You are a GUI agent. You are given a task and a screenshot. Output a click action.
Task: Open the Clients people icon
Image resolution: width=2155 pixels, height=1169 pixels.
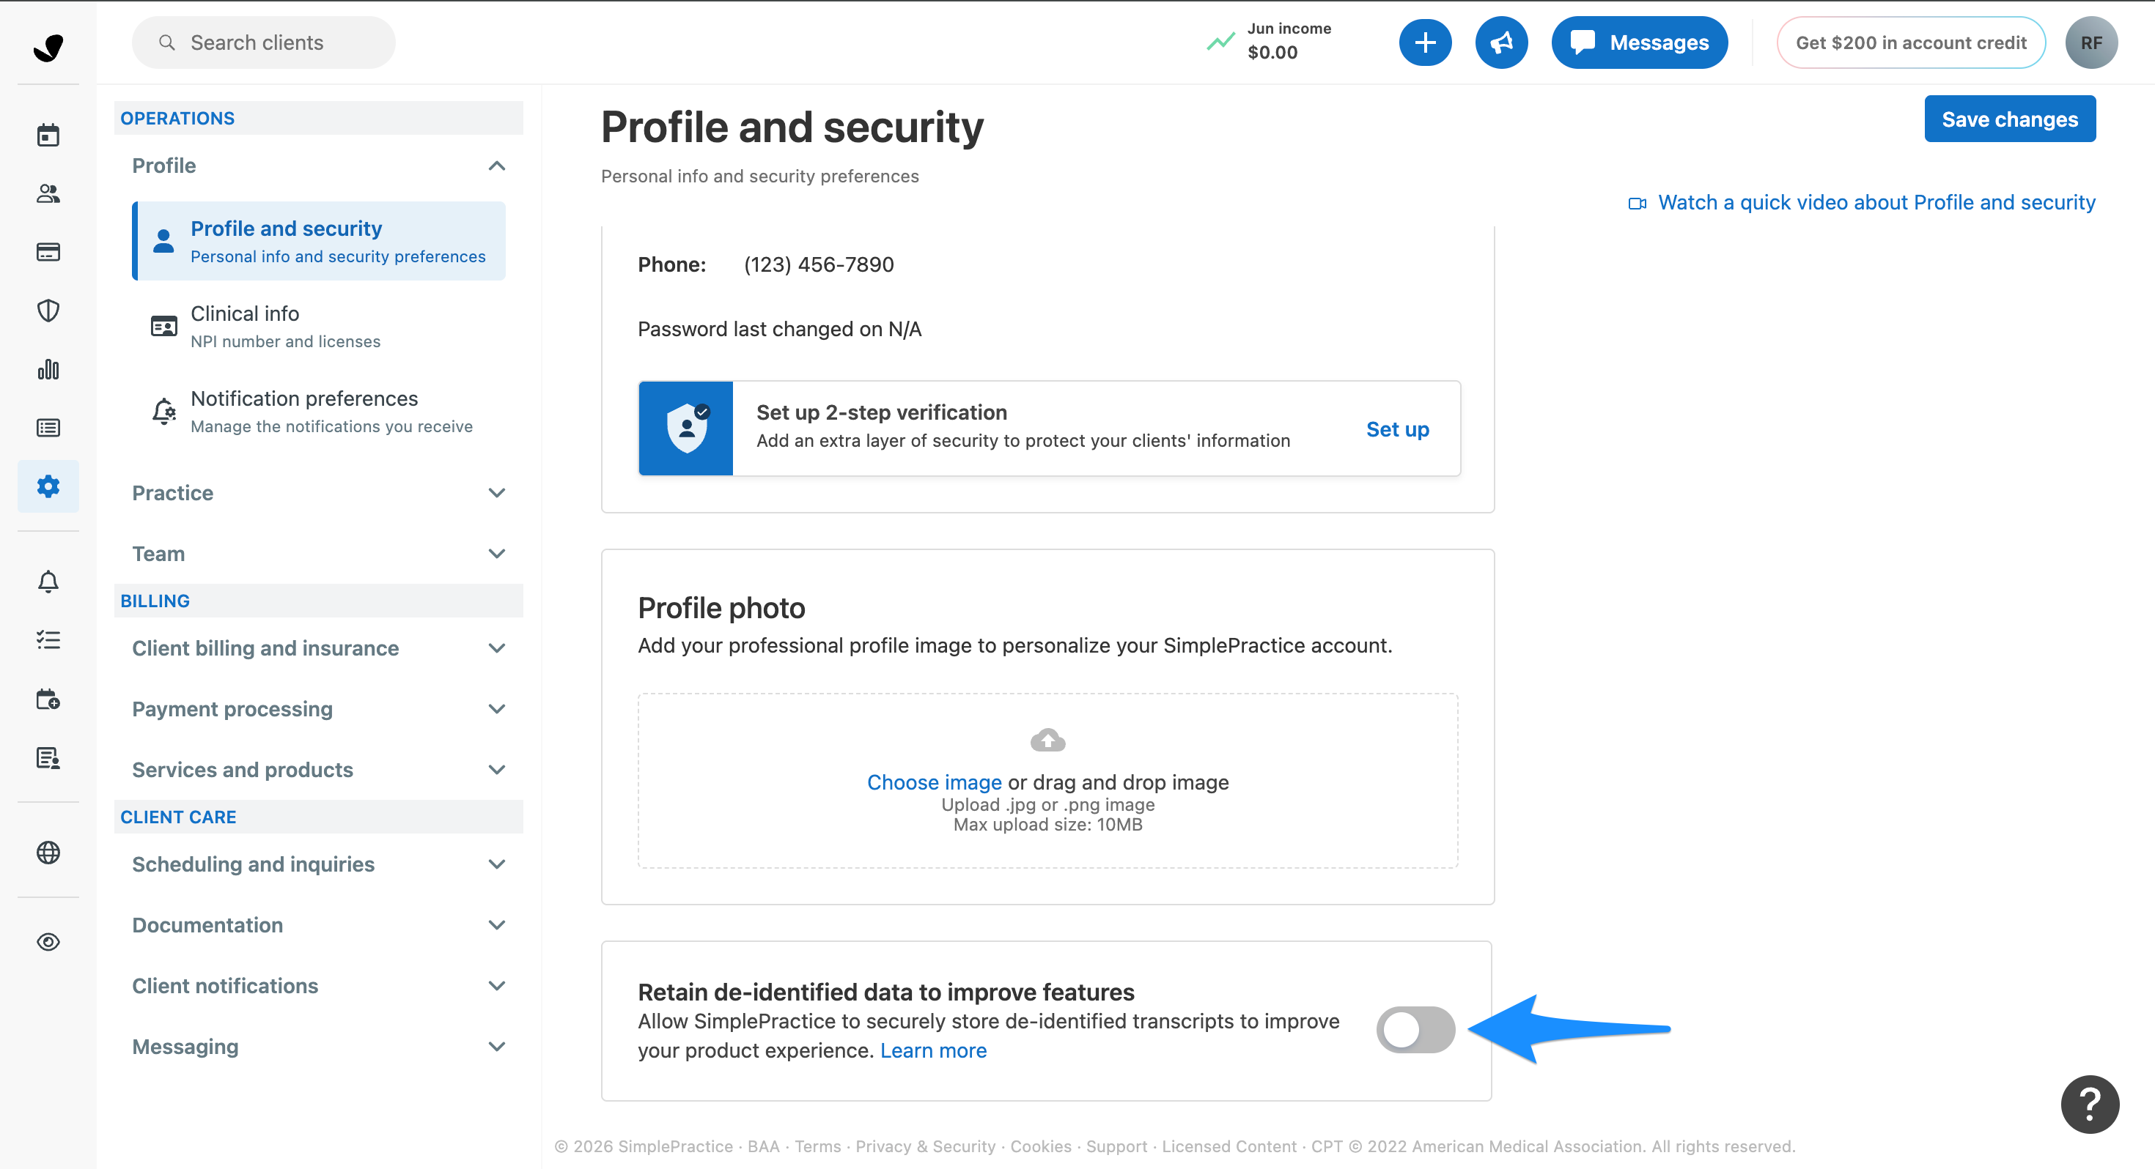pos(48,193)
